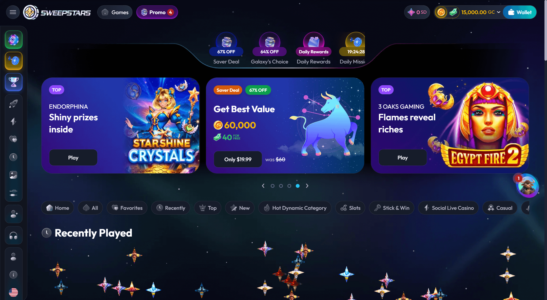
Task: Click the Only $19.99 button
Action: 238,159
